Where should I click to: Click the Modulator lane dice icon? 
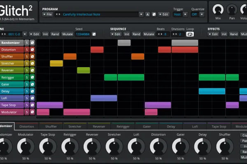(x=32, y=112)
